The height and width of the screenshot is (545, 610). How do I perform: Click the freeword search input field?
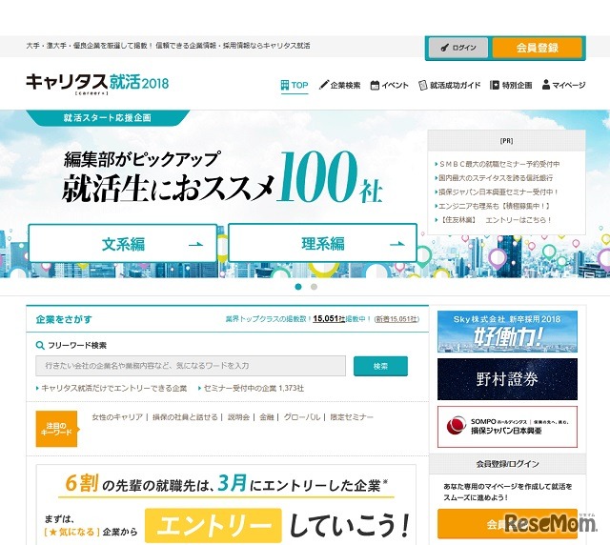click(191, 366)
